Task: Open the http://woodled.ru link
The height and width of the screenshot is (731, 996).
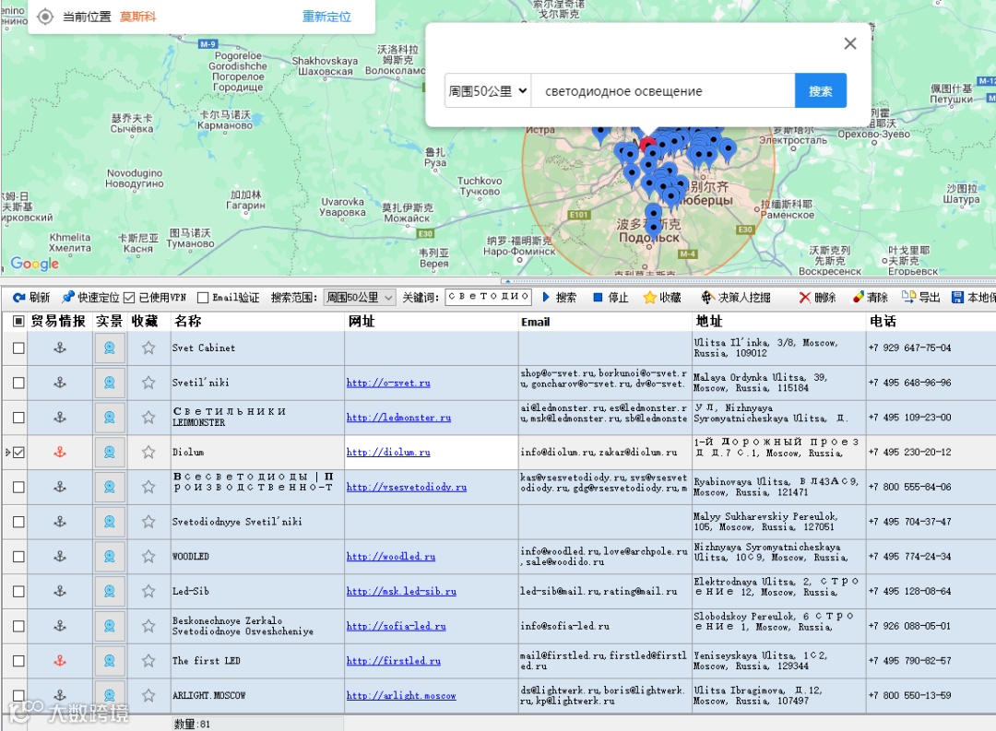Action: click(391, 557)
